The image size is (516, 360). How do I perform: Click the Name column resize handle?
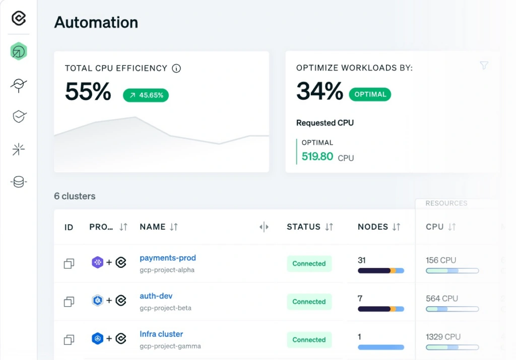tap(264, 227)
